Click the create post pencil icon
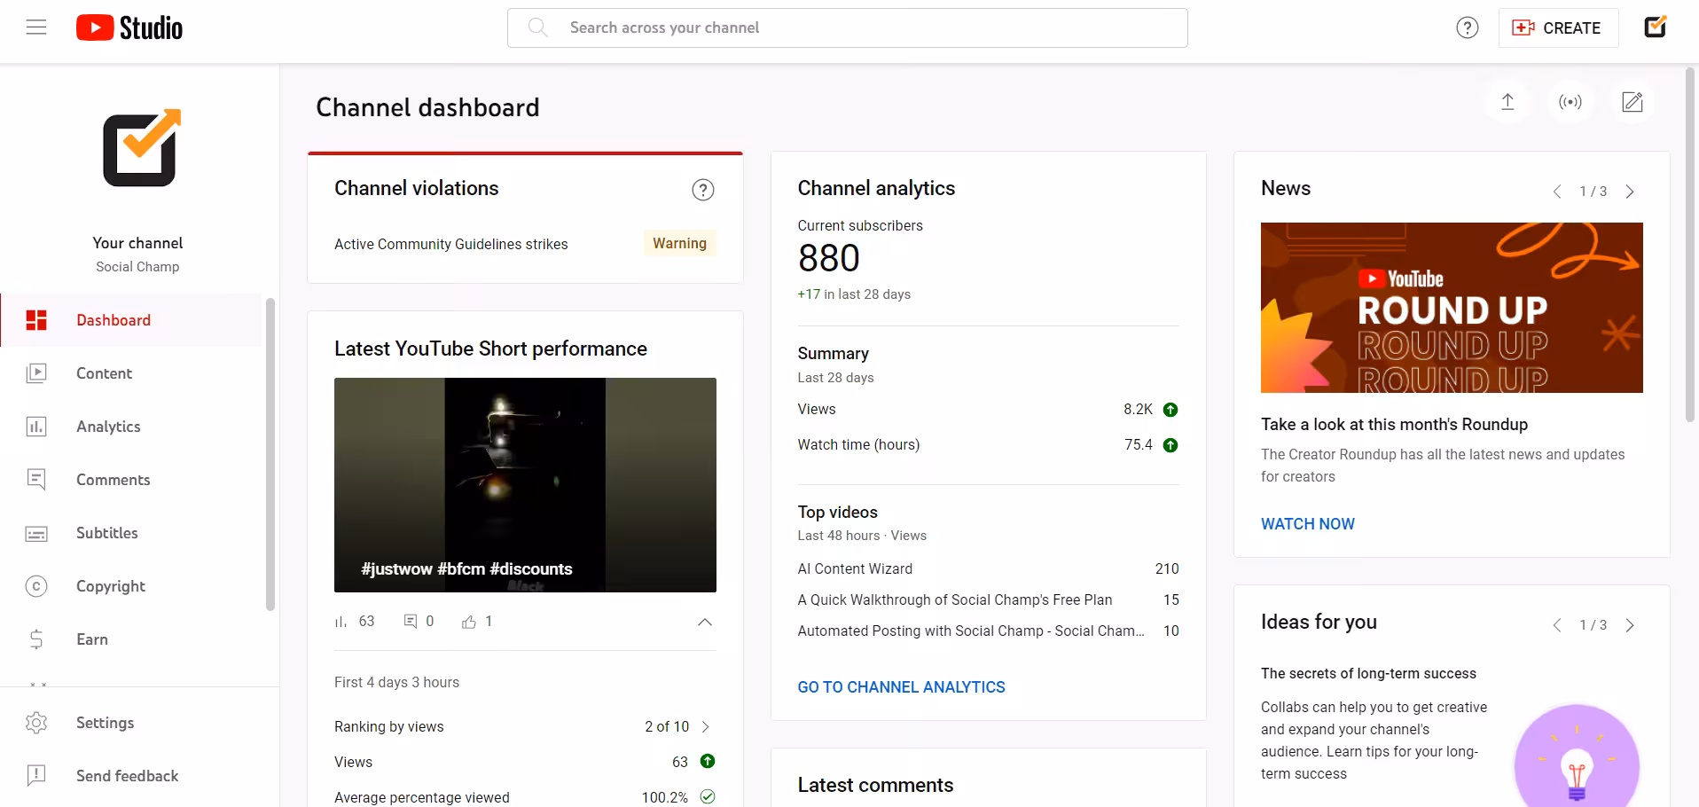 (1632, 102)
